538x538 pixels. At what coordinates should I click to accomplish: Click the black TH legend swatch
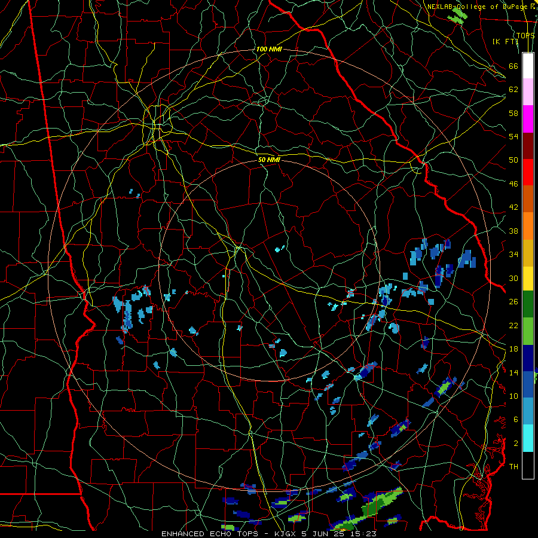pos(528,465)
